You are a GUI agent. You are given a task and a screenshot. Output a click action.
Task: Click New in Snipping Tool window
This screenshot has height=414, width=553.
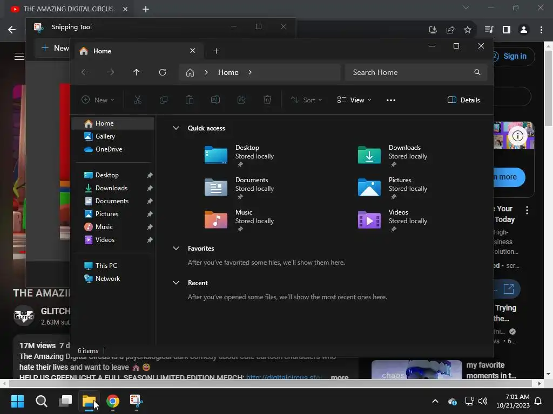[55, 48]
